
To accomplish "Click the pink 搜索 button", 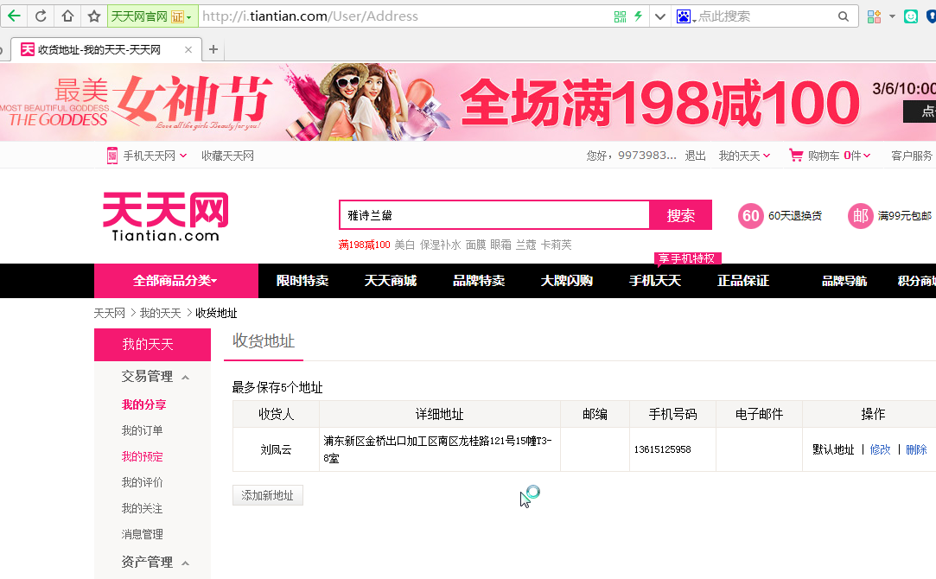I will click(680, 215).
